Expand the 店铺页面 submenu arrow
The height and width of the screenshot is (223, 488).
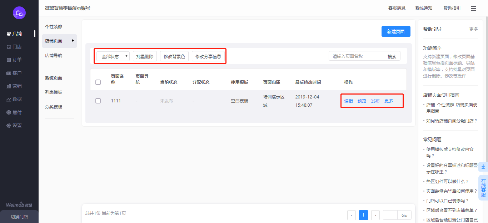(x=73, y=41)
